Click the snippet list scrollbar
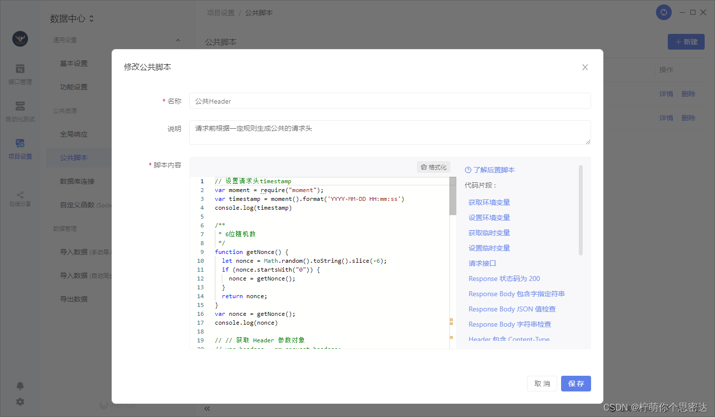This screenshot has width=715, height=417. point(581,210)
